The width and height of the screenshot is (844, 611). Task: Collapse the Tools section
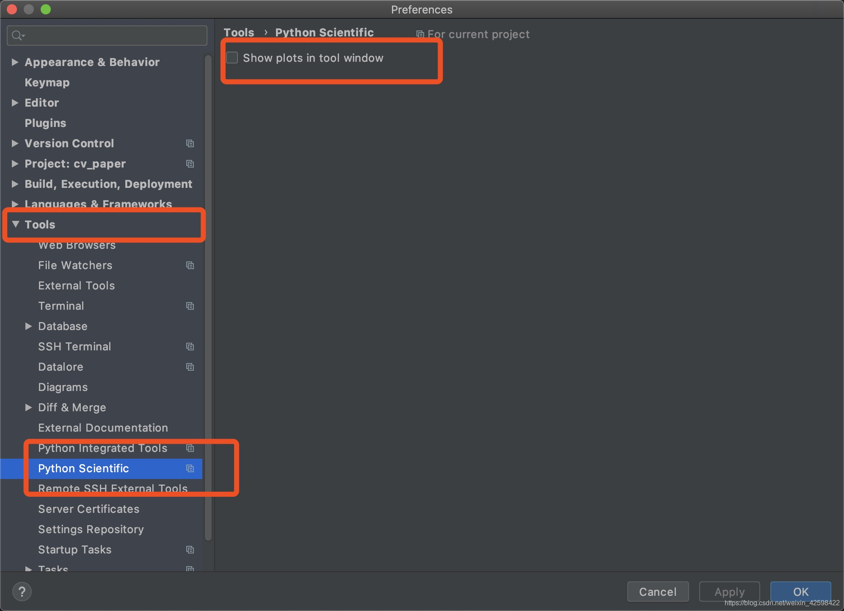pyautogui.click(x=16, y=224)
